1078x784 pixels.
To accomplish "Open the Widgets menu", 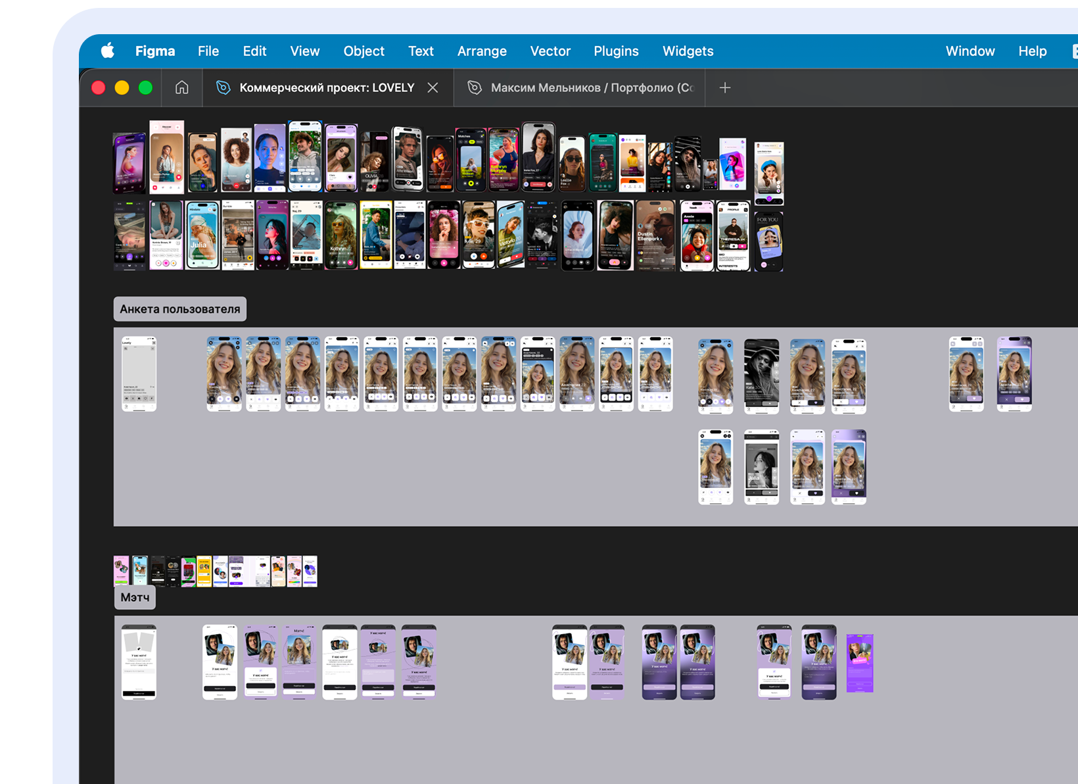I will (688, 51).
